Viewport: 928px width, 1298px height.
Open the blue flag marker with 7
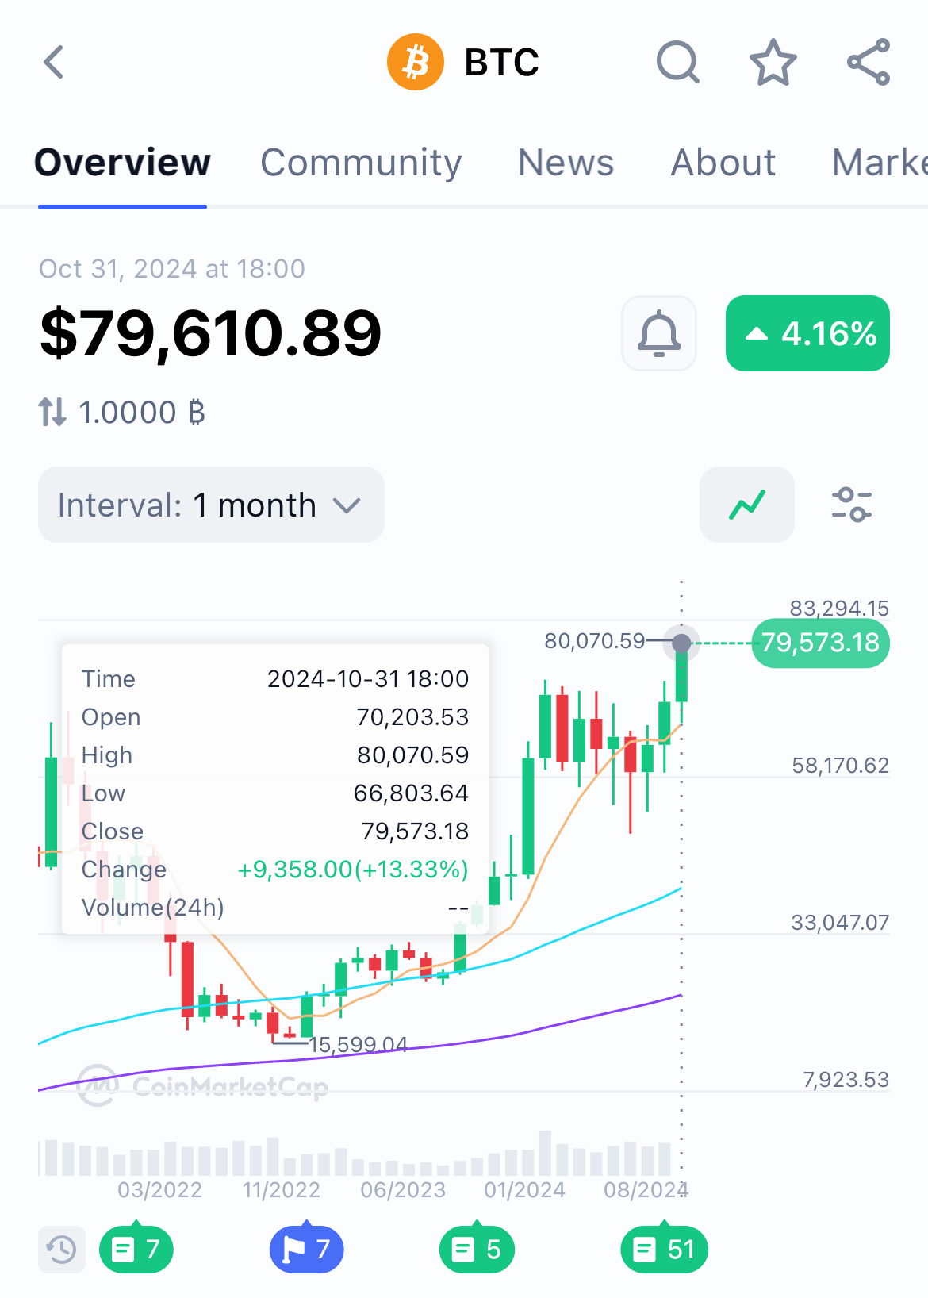pos(307,1250)
